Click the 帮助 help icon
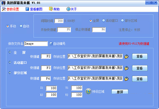This screenshot has width=159, height=109. 51,9
